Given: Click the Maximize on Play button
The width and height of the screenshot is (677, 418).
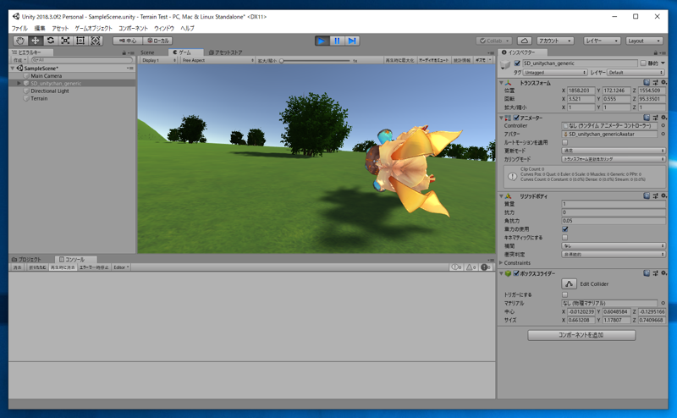Looking at the screenshot, I should click(x=399, y=60).
